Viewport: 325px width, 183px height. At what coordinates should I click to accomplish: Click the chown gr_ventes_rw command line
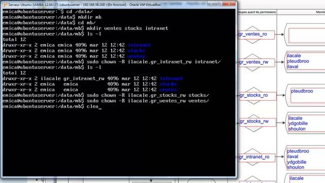click(x=106, y=101)
